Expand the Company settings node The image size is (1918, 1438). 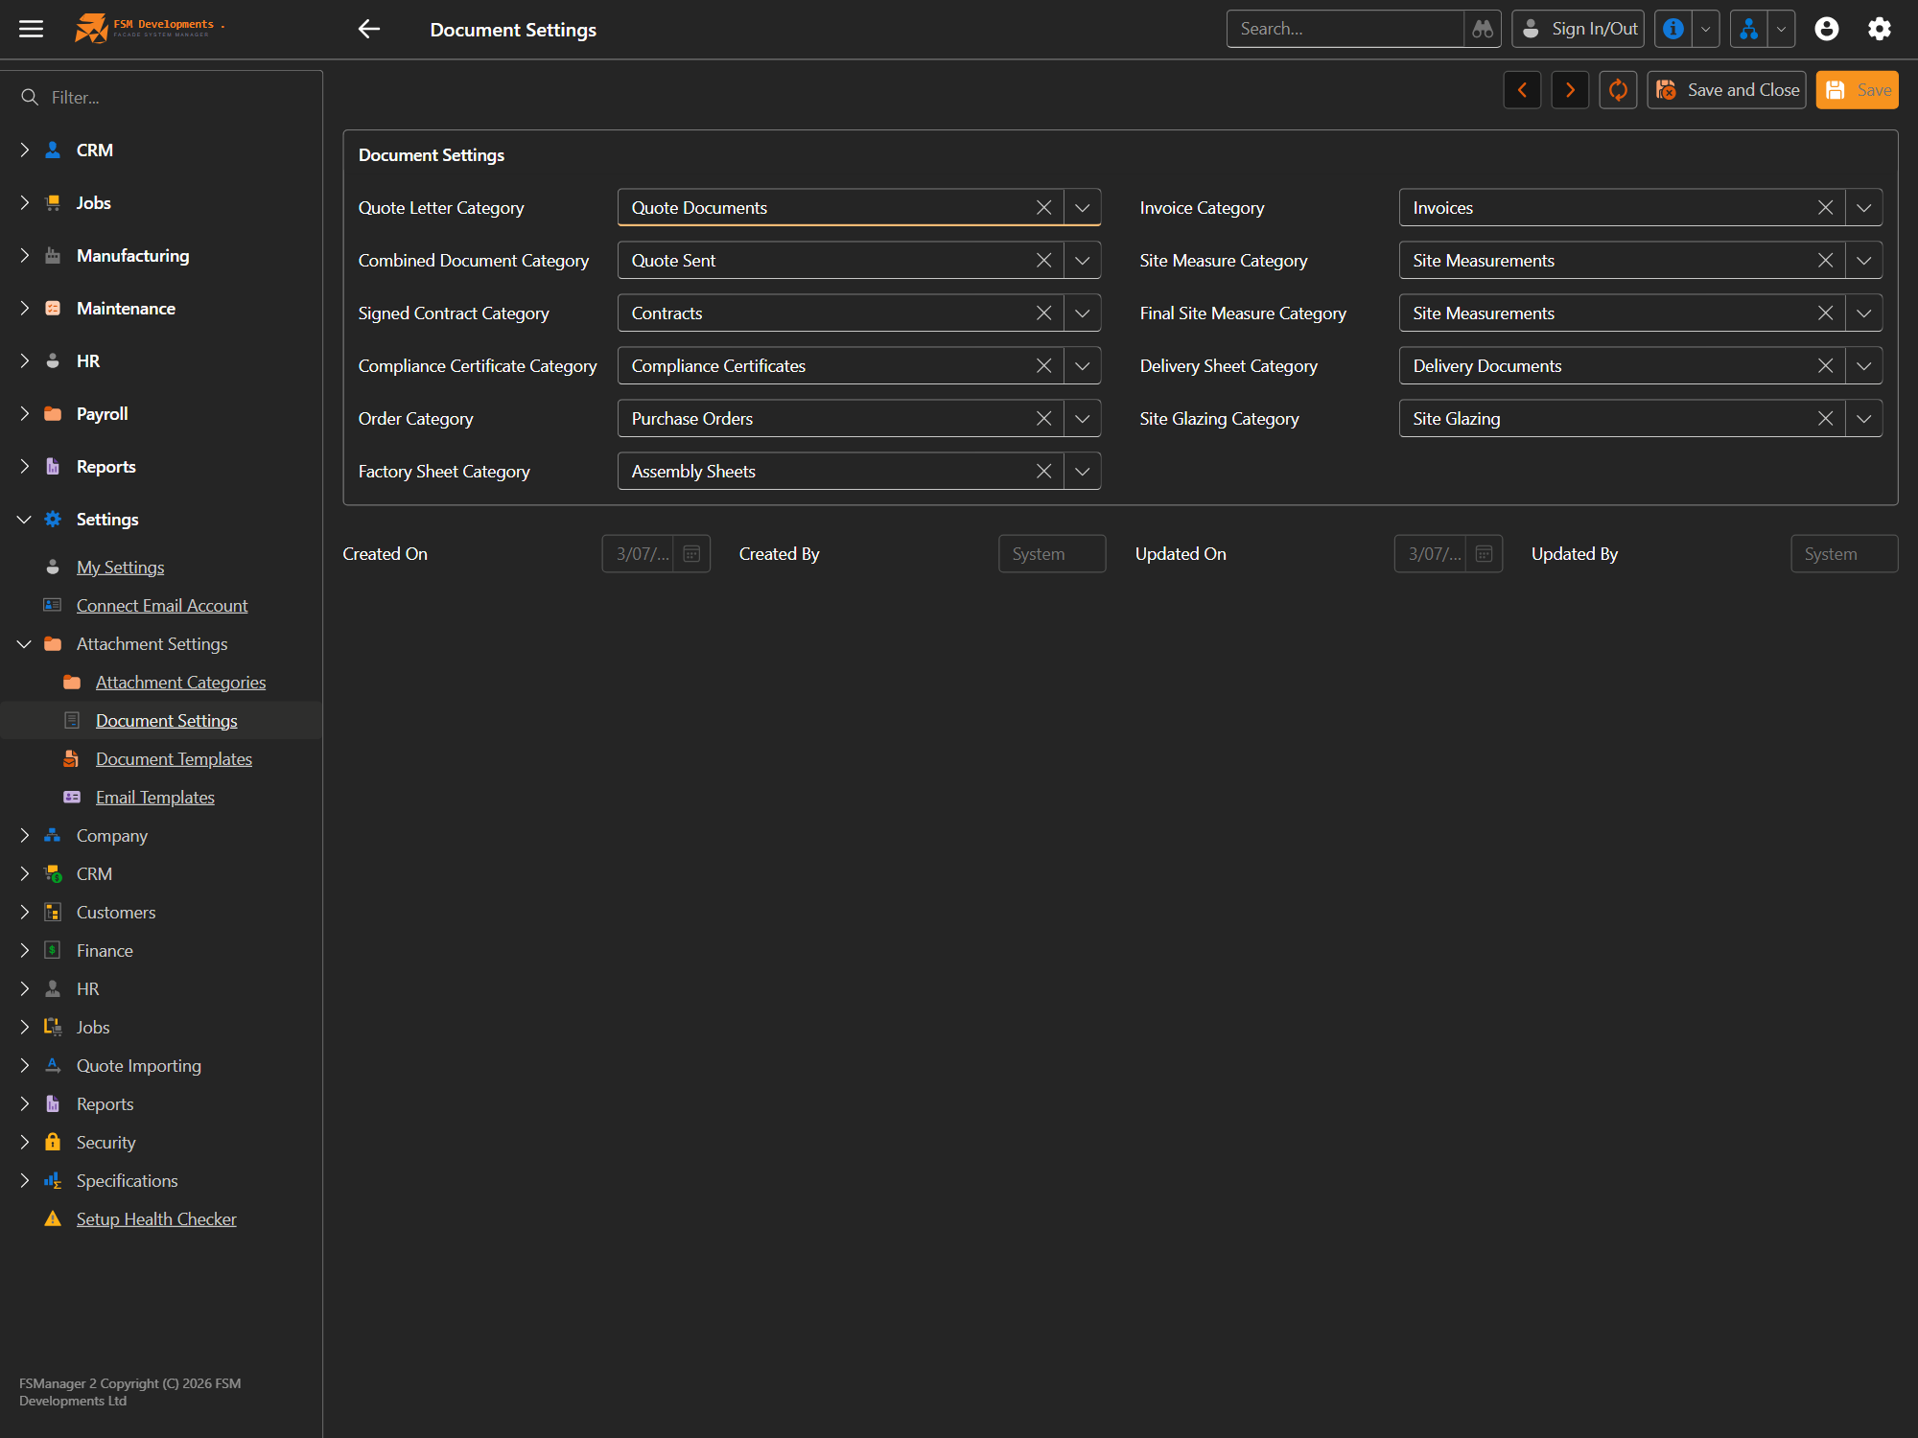click(24, 836)
